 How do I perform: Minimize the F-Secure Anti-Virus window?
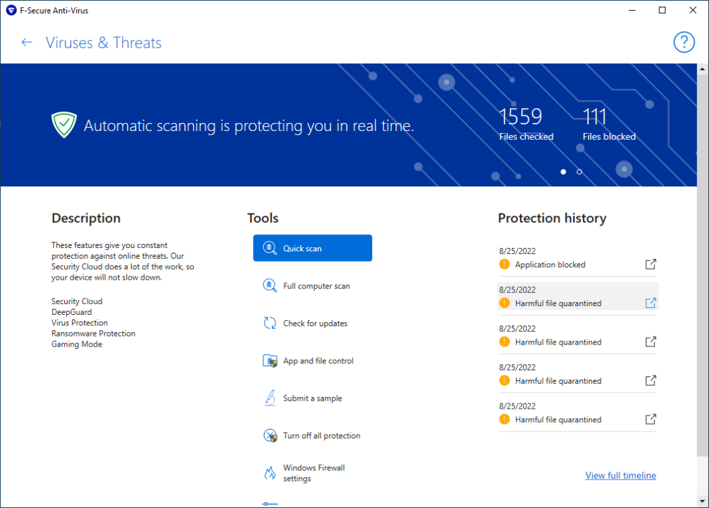coord(632,10)
